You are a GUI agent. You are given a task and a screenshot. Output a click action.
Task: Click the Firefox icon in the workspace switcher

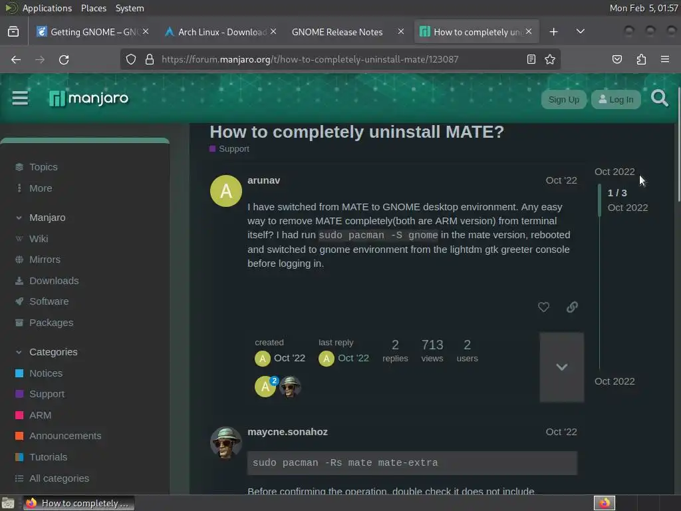coord(605,503)
